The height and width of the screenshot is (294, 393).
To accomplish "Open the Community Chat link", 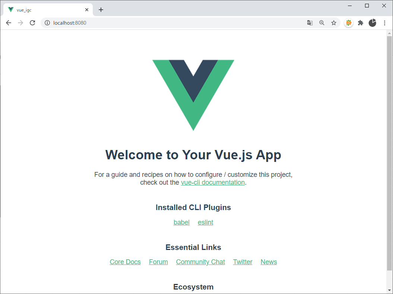I will 200,262.
